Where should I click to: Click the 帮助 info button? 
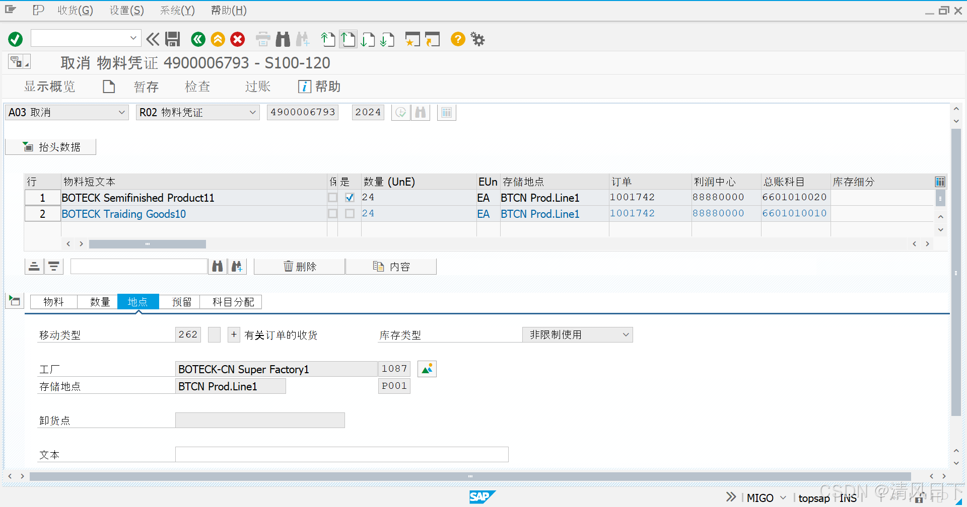point(319,87)
